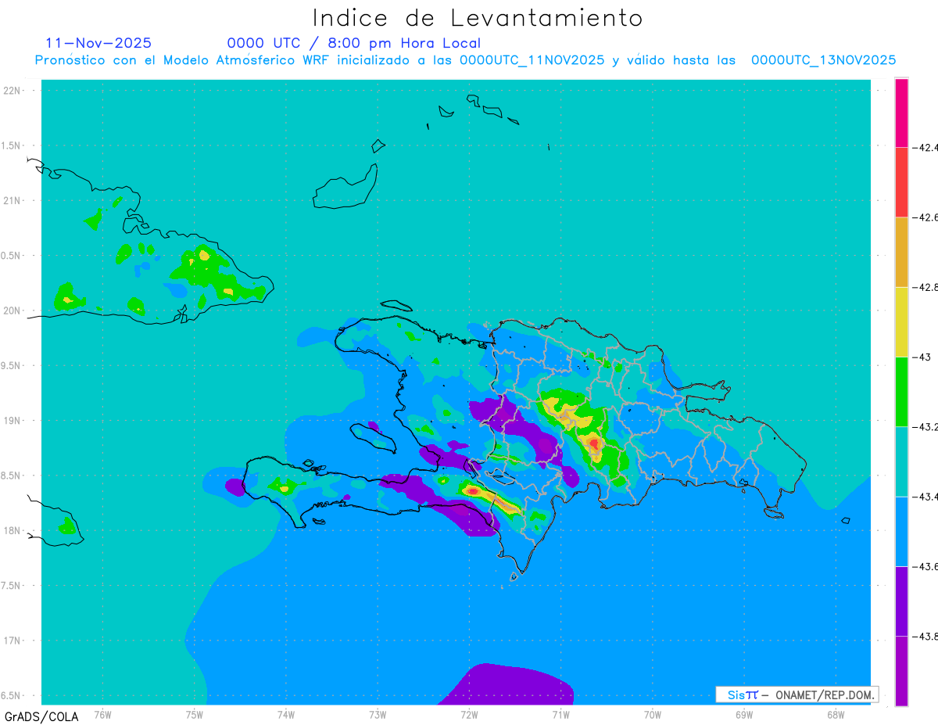Pick the teal swatch in the color legend
938x725 pixels.
pos(902,461)
